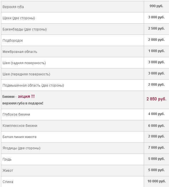Image resolution: width=169 pixels, height=187 pixels.
Task: Select Бакенбарды (две стороны) entry
Action: [25, 29]
